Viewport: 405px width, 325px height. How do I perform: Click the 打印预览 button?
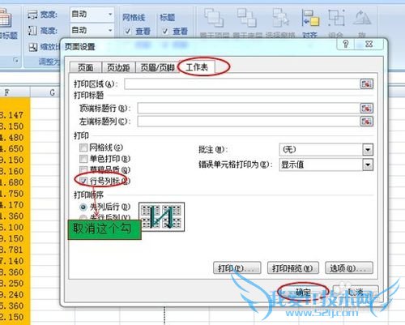click(293, 268)
